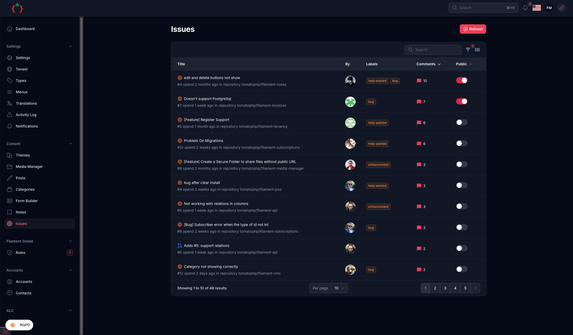This screenshot has width=573, height=335.
Task: Open Media Manager from sidebar
Action: (x=29, y=167)
